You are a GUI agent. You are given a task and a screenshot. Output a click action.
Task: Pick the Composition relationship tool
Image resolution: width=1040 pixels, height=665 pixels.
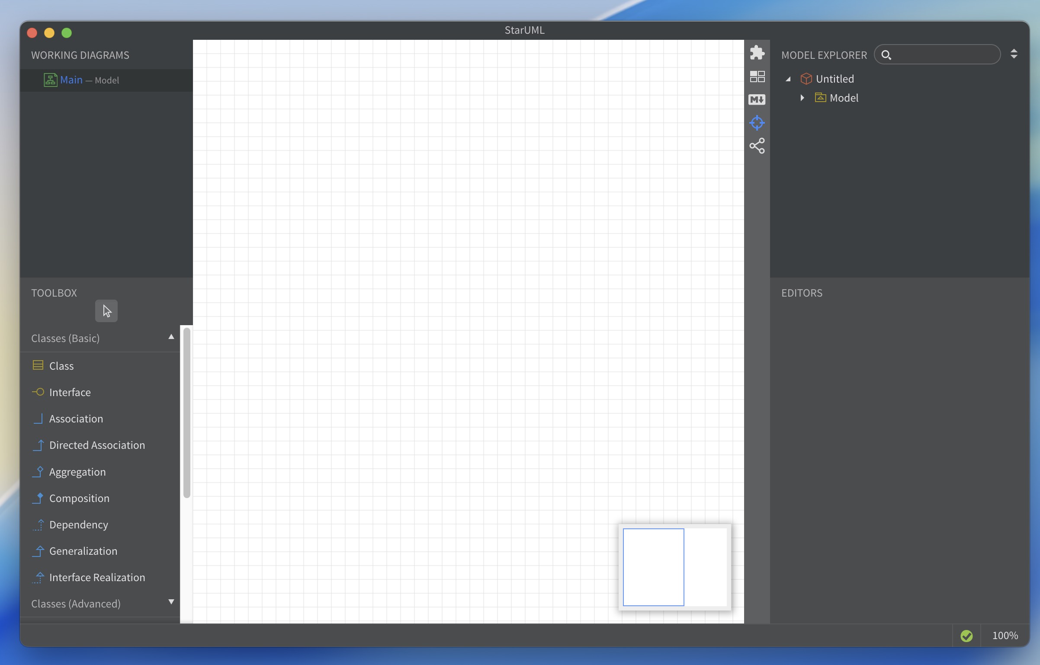click(x=79, y=498)
